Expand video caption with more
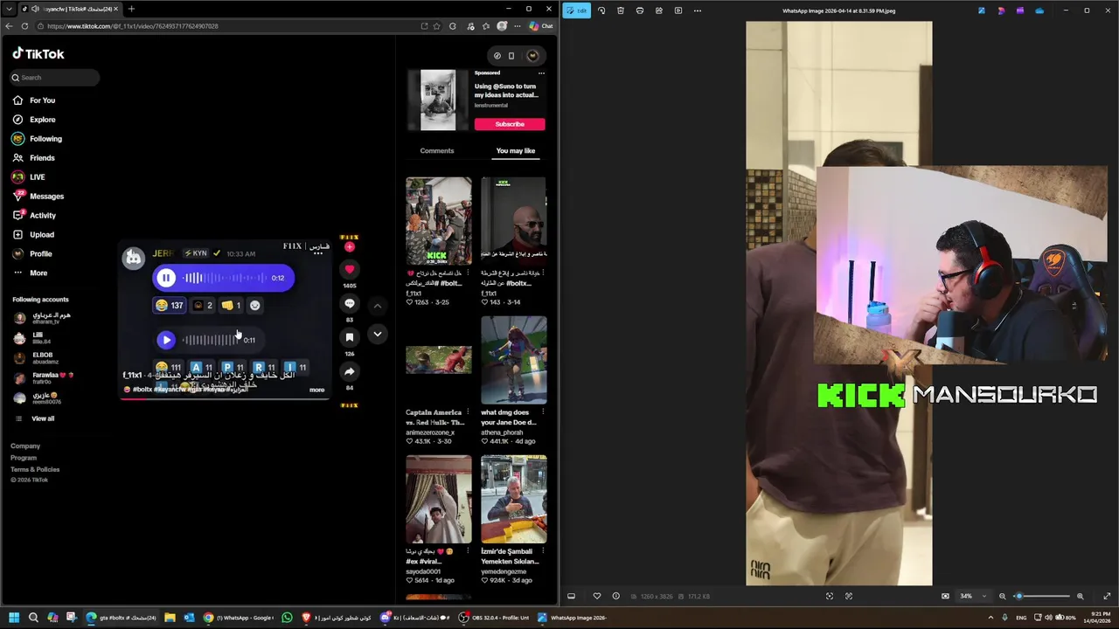 click(316, 390)
